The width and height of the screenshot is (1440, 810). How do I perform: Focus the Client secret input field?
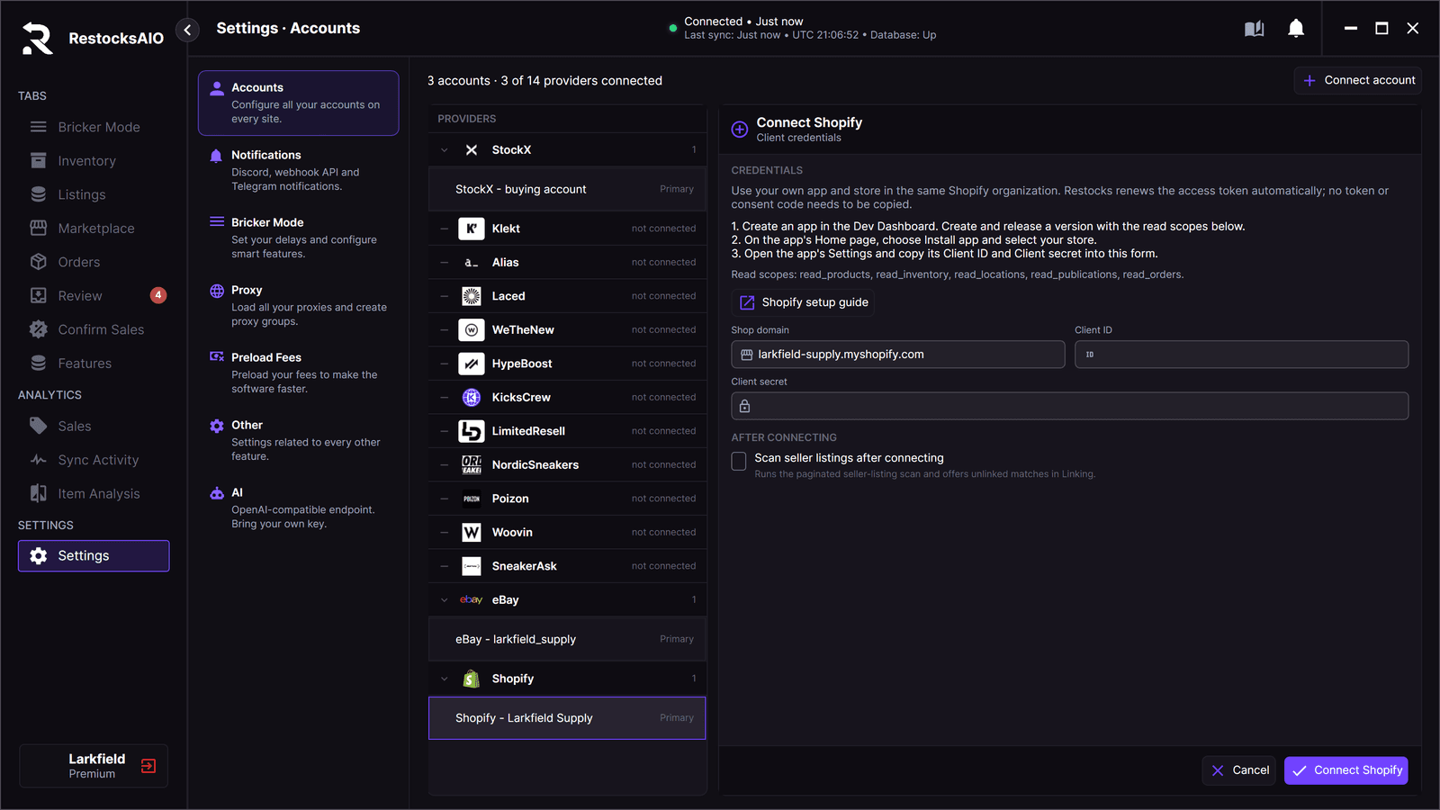click(1070, 406)
